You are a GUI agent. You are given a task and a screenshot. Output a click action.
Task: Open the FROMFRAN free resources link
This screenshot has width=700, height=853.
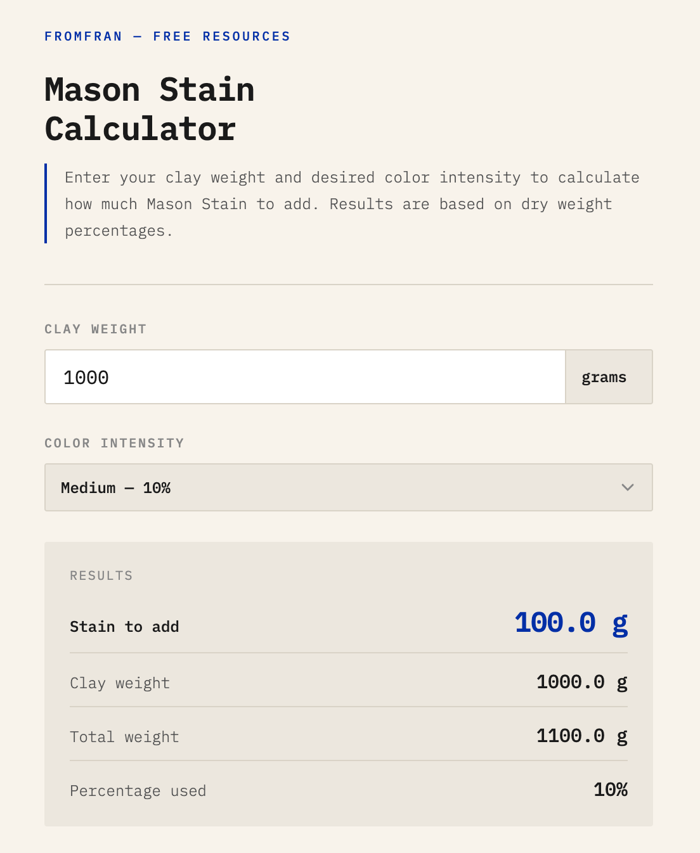click(167, 36)
